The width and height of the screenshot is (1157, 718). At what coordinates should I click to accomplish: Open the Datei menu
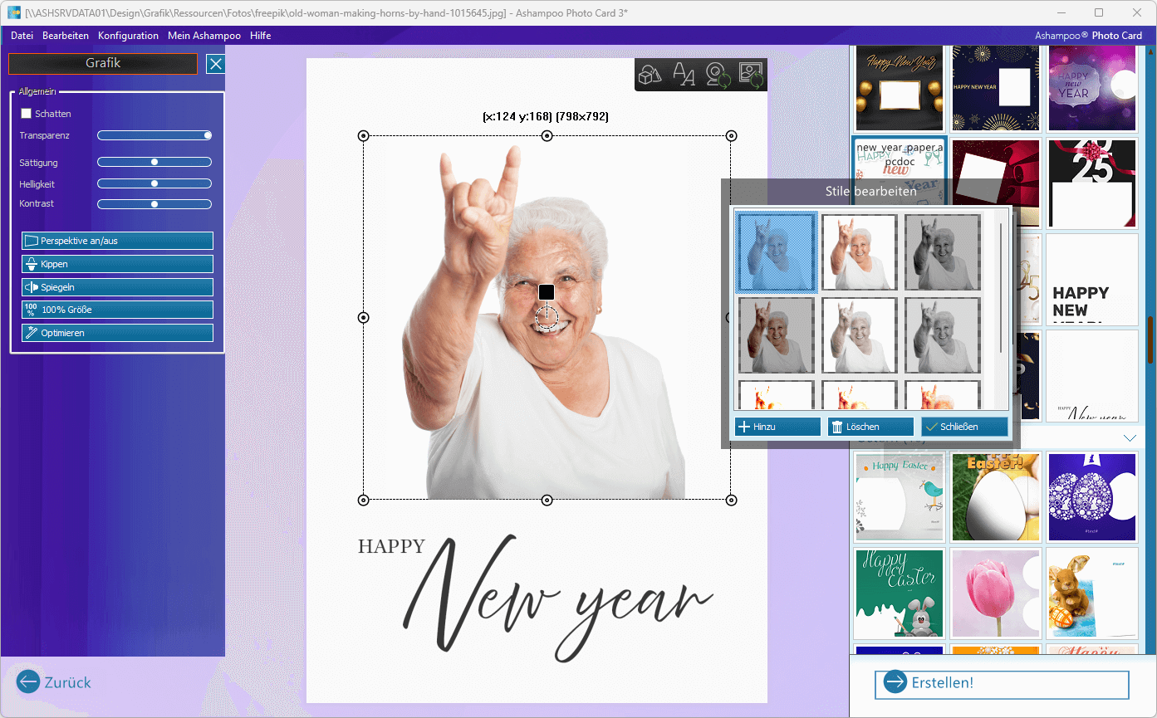coord(22,36)
